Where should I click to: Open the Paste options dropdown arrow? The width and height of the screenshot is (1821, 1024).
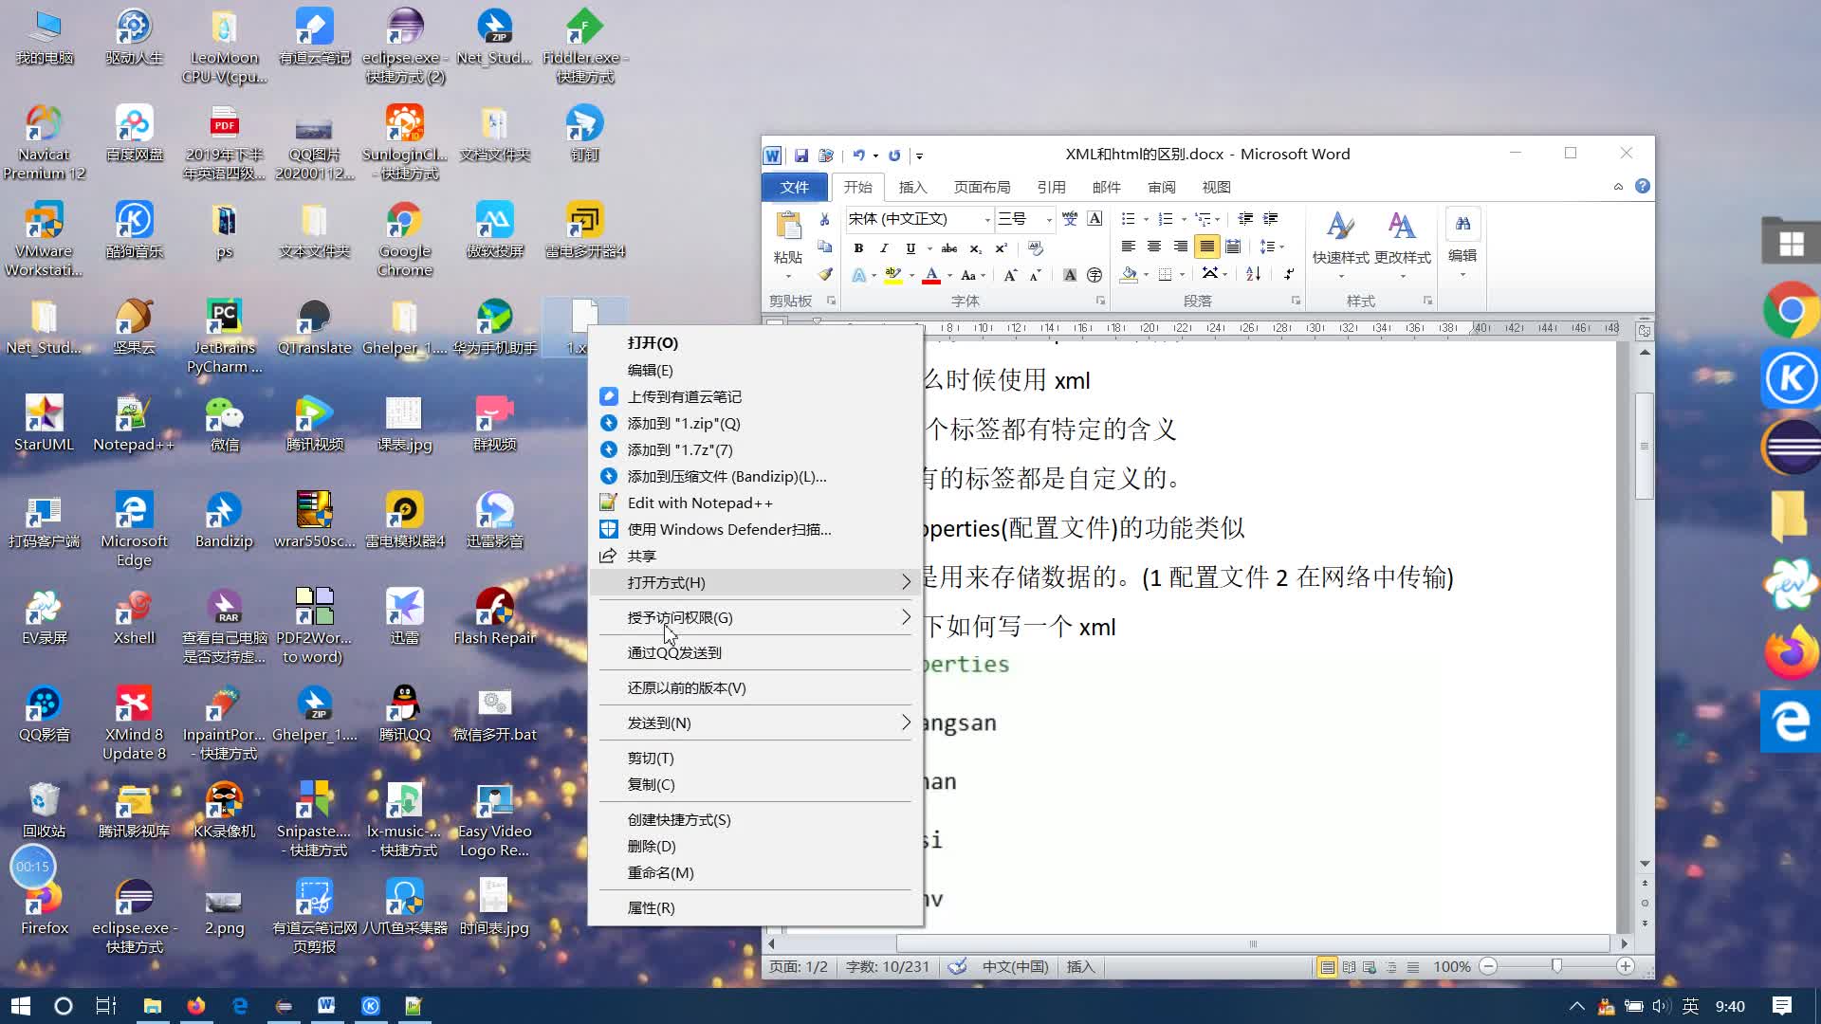[x=788, y=277]
